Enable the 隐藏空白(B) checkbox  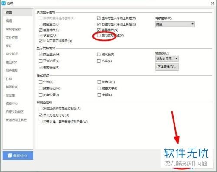tap(40, 24)
